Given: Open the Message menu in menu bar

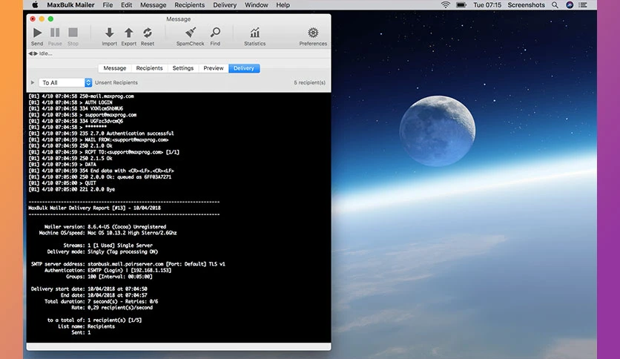Looking at the screenshot, I should [153, 5].
